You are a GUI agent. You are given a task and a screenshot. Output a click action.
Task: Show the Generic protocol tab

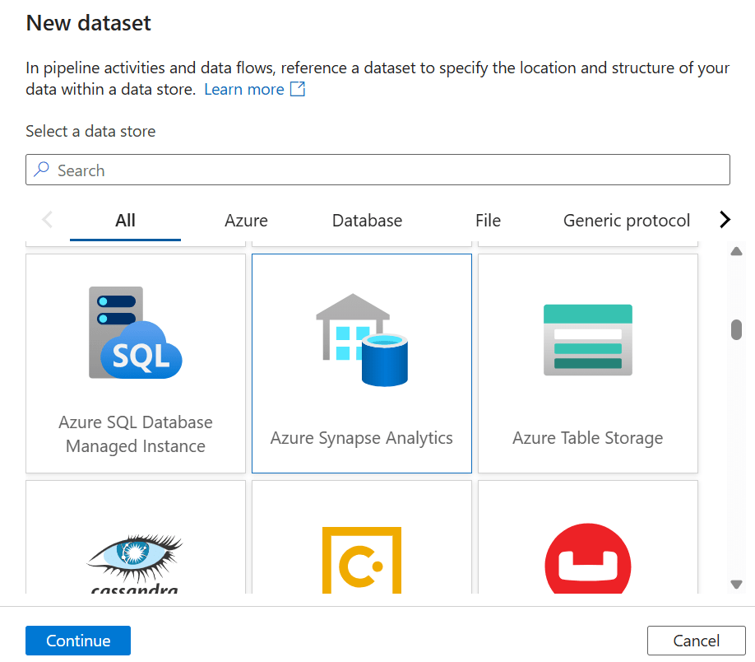click(x=627, y=221)
